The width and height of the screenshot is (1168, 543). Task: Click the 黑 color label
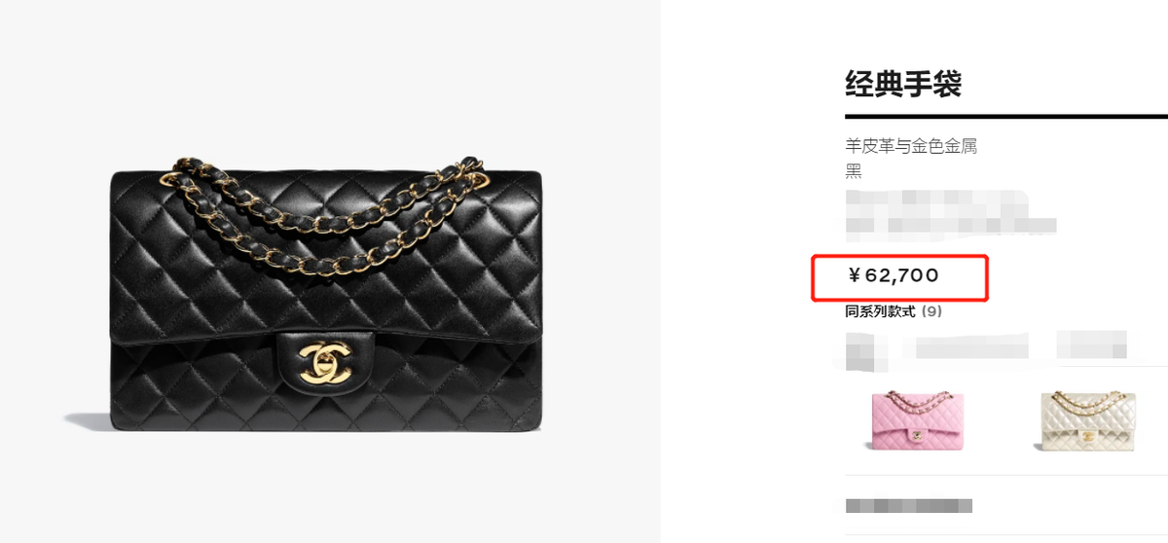854,171
